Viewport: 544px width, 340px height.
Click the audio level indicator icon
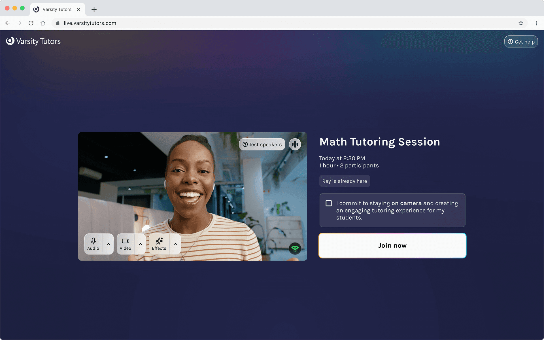tap(295, 144)
